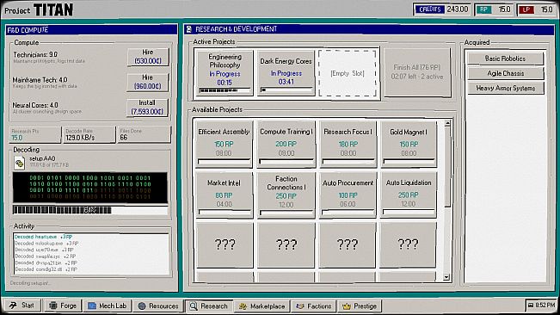Click the setup.AA0 file icon in Decoding

pyautogui.click(x=19, y=163)
